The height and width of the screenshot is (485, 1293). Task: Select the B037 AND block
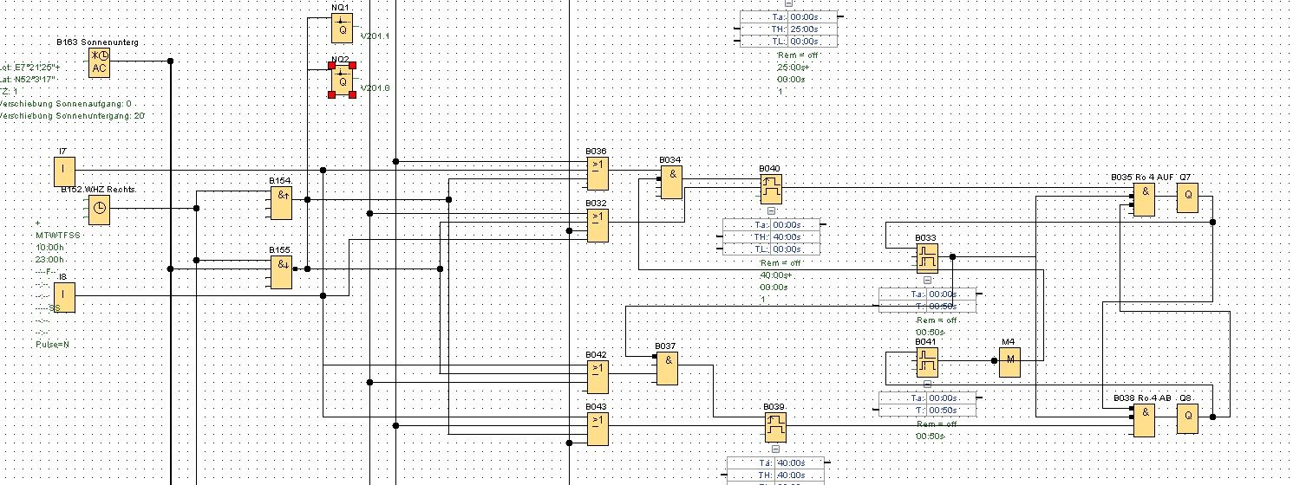[667, 368]
